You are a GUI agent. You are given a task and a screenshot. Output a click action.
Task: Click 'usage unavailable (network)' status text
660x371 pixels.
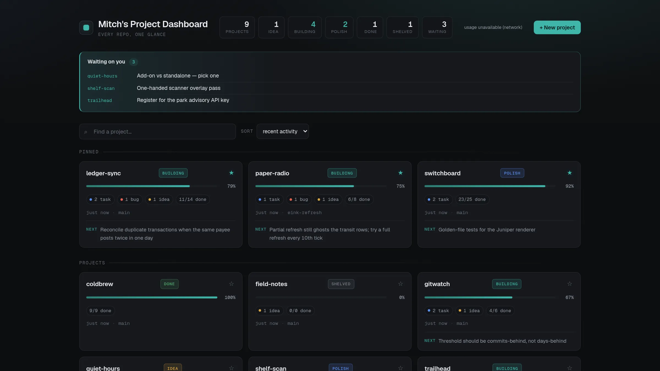click(x=493, y=27)
